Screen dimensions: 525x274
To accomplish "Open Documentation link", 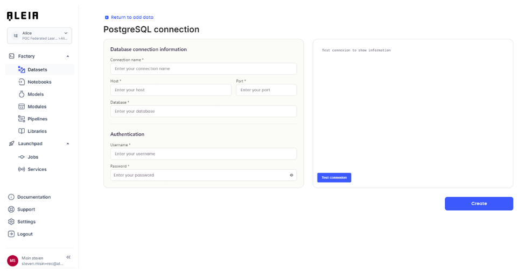I will [34, 197].
